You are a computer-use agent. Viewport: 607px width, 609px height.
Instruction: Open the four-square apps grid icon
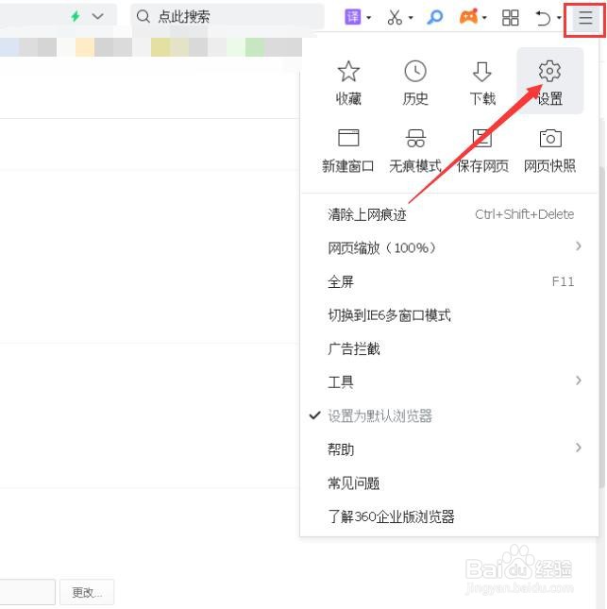pyautogui.click(x=511, y=18)
